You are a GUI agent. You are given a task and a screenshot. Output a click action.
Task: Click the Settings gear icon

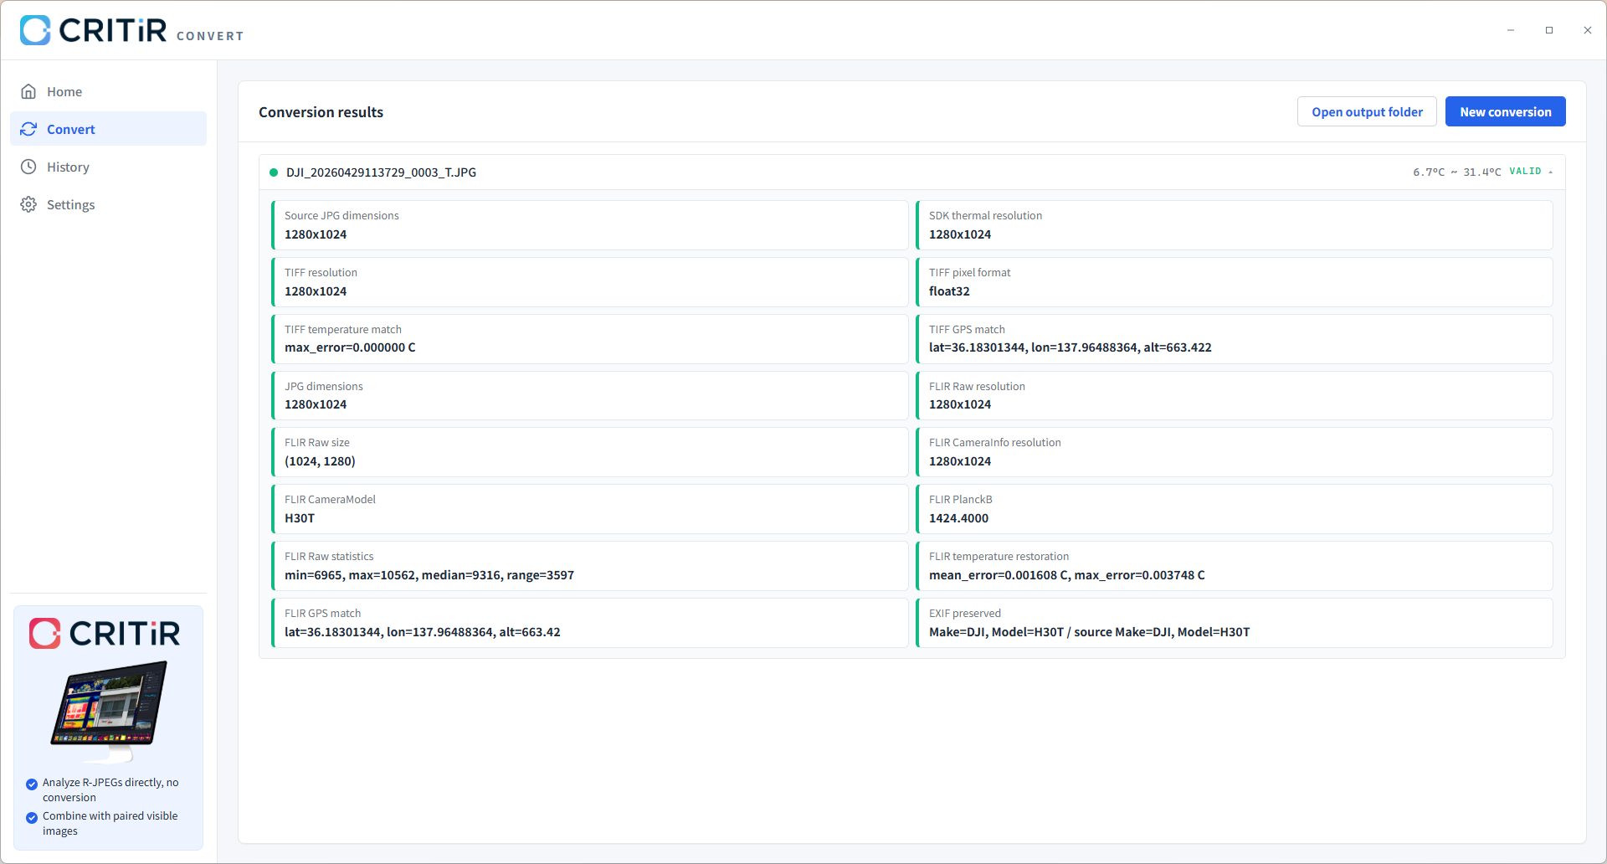[x=28, y=204]
